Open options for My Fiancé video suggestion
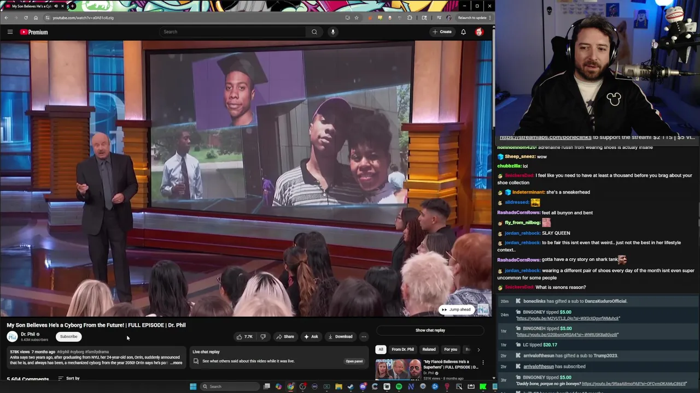700x393 pixels. click(x=483, y=362)
